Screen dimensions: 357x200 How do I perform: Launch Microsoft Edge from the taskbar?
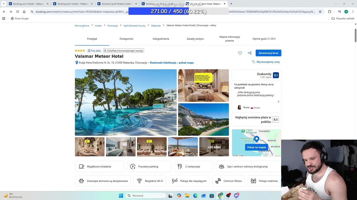point(195,196)
